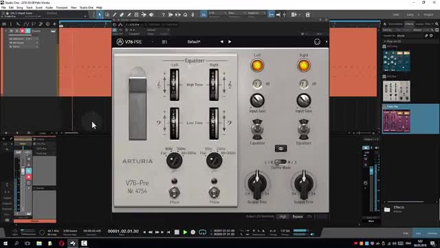Click the Bypass button
440x248 pixels.
(x=298, y=216)
